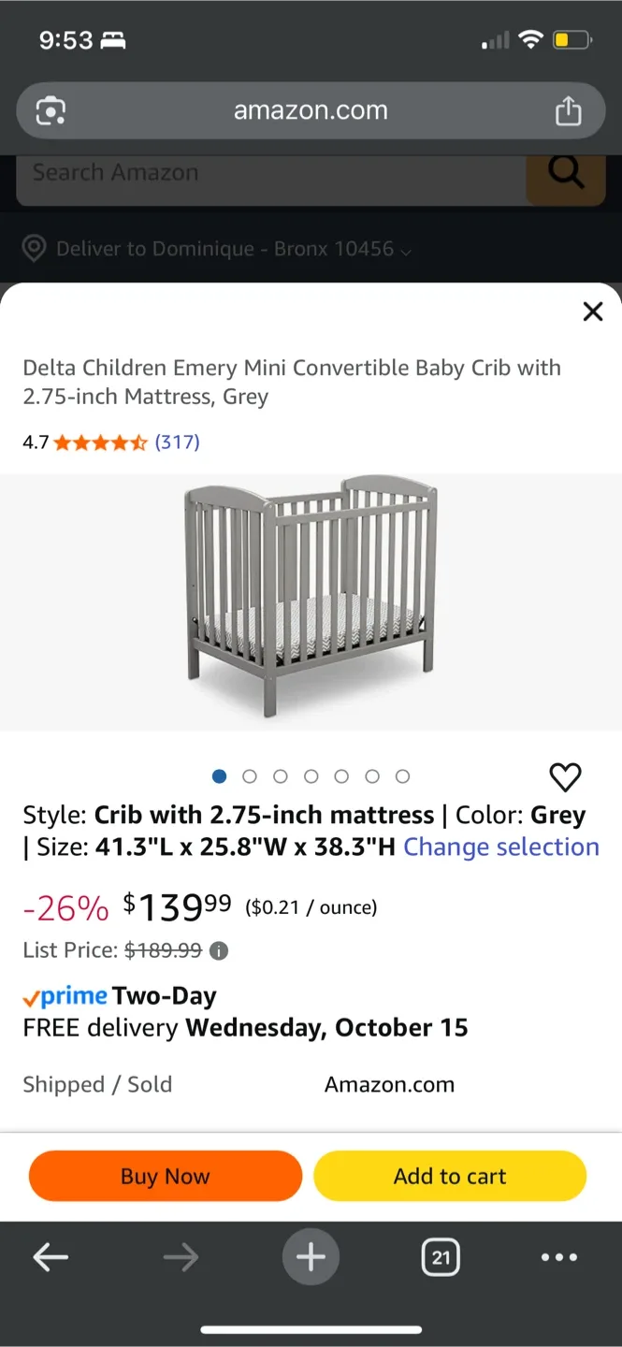622x1347 pixels.
Task: Go back with browser back arrow
Action: tap(51, 1257)
